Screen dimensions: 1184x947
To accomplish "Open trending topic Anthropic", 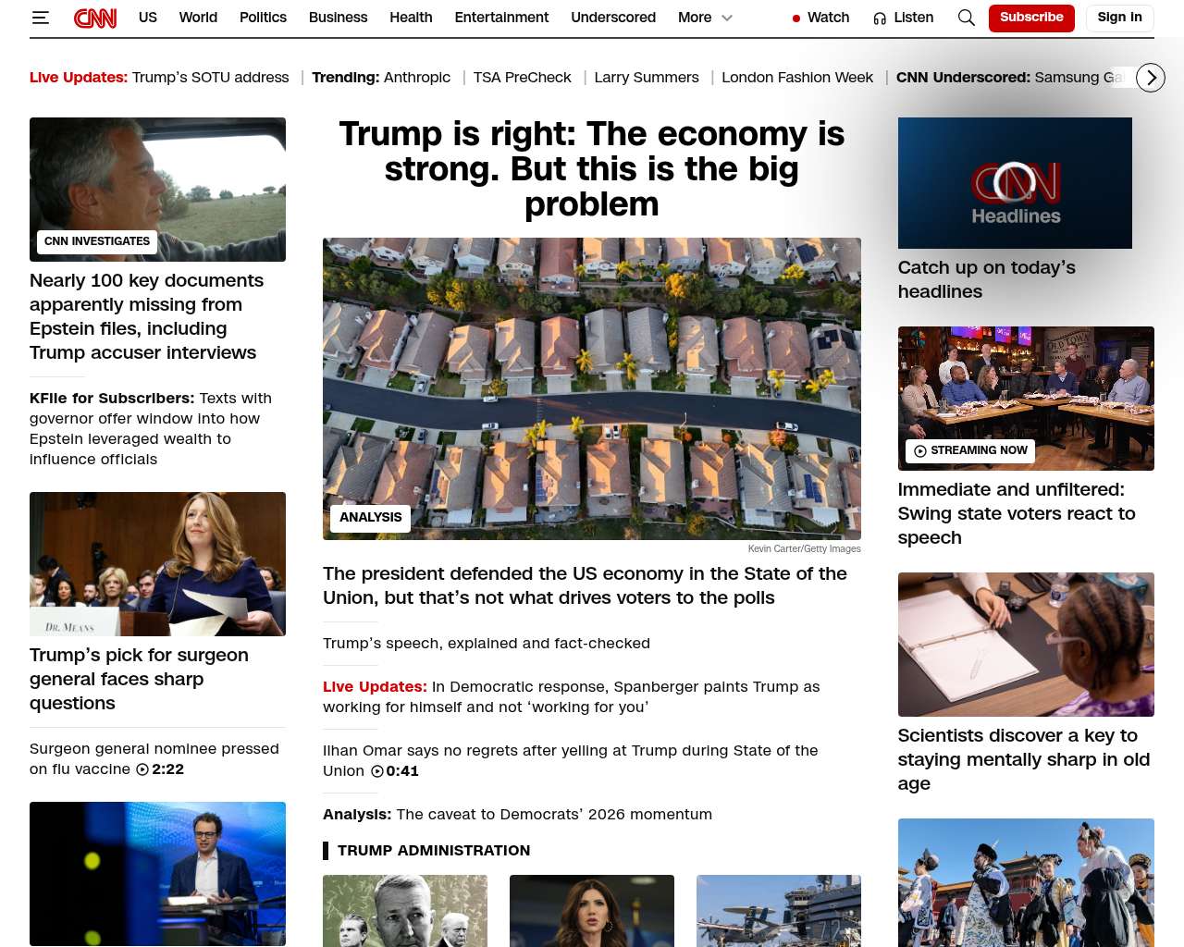I will 417,78.
